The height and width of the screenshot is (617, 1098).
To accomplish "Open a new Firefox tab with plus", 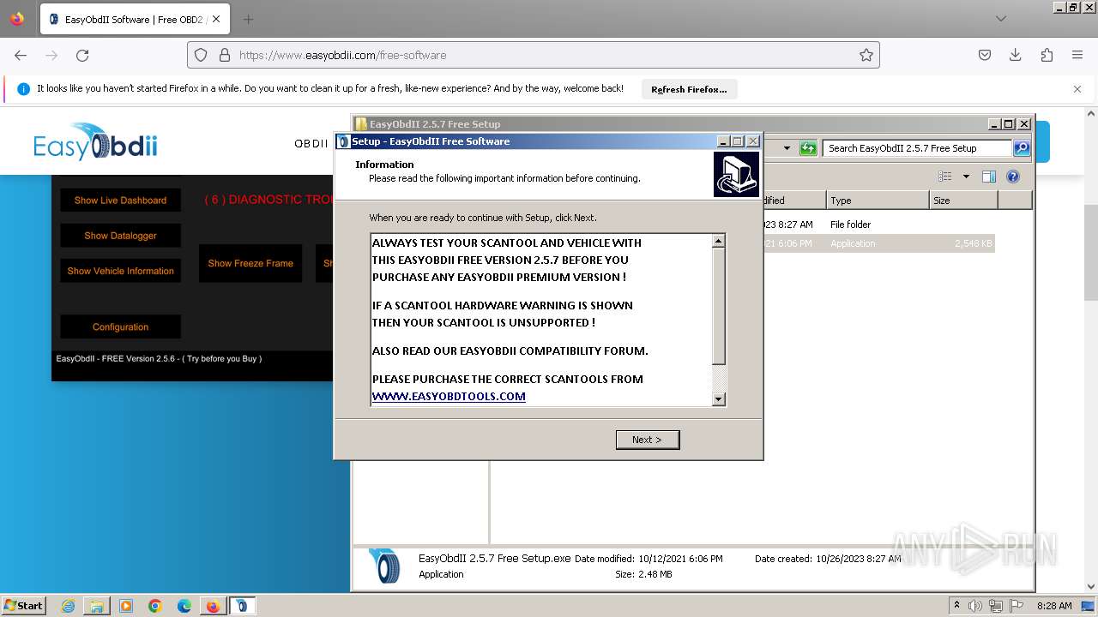I will (248, 19).
